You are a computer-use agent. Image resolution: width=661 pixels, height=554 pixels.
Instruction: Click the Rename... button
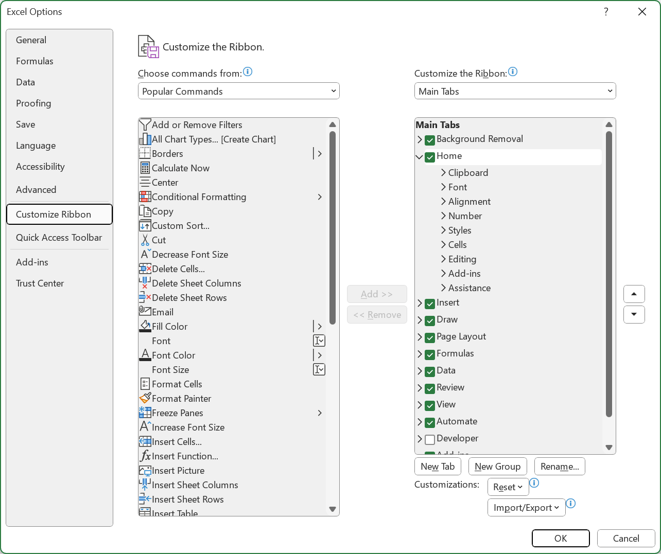560,467
